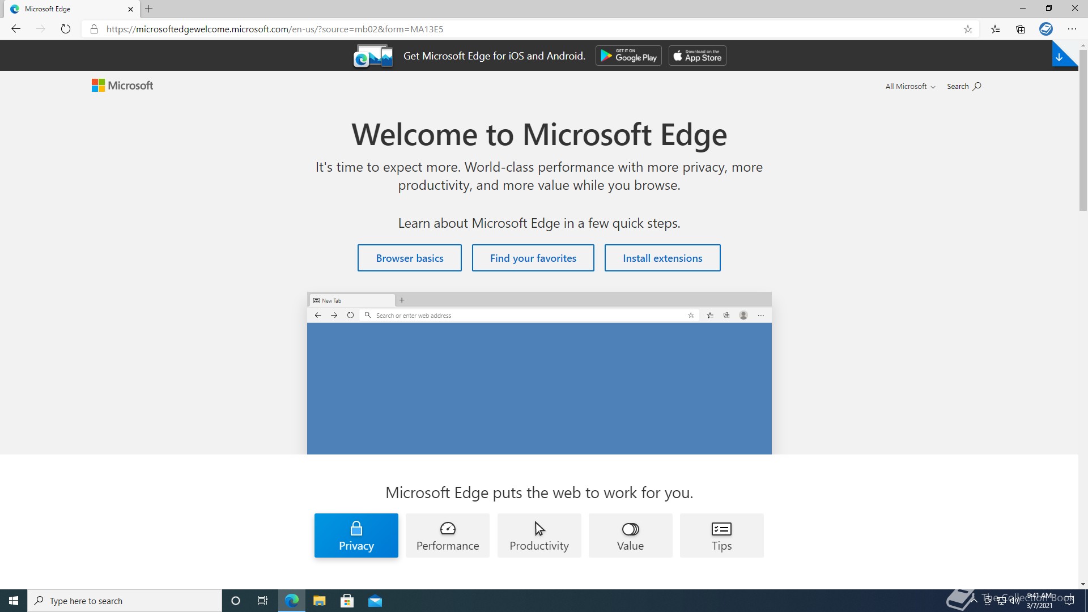Click the Google Play badge
The height and width of the screenshot is (612, 1088).
628,56
